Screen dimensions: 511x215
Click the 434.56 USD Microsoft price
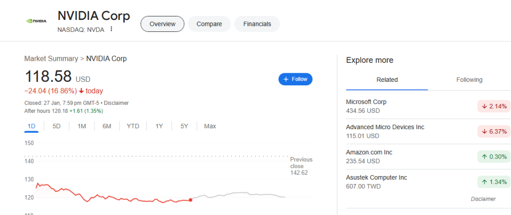point(363,111)
